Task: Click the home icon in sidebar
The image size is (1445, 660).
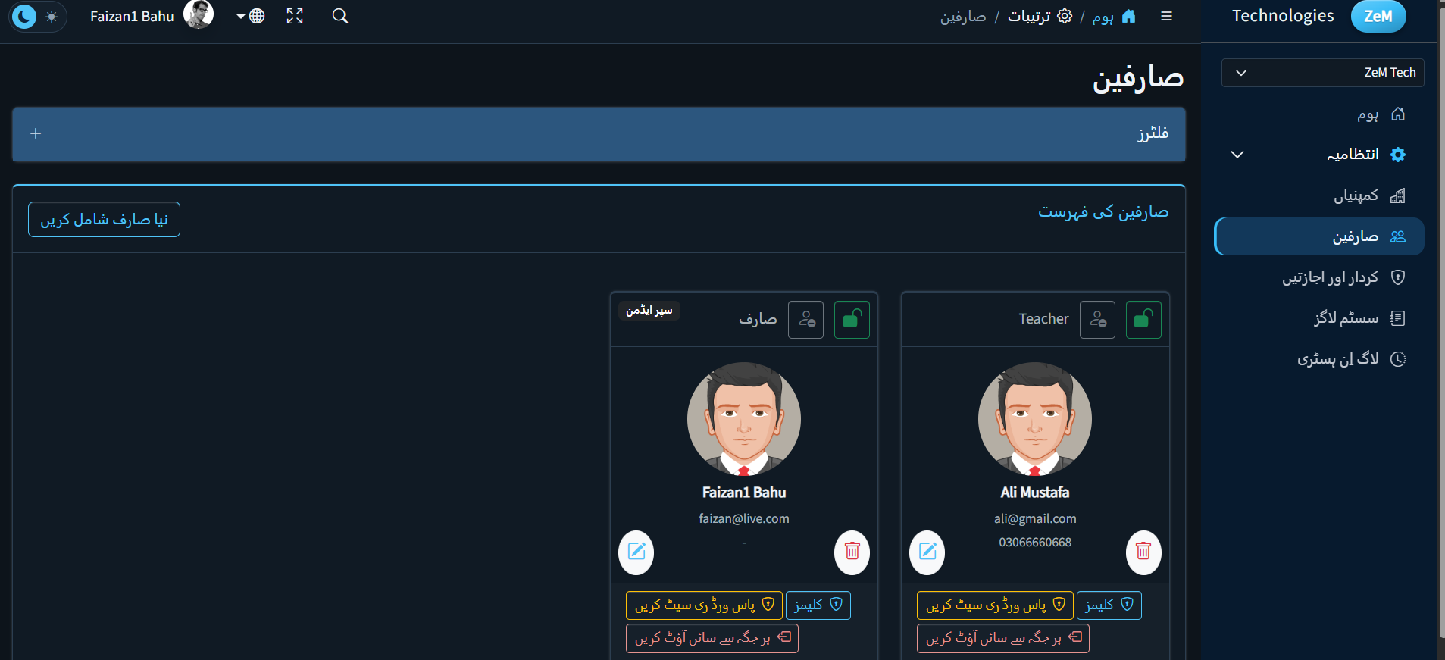Action: click(1398, 114)
